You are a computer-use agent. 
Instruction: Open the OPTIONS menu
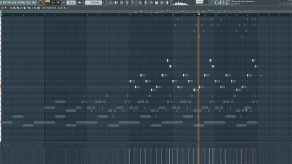[21, 3]
